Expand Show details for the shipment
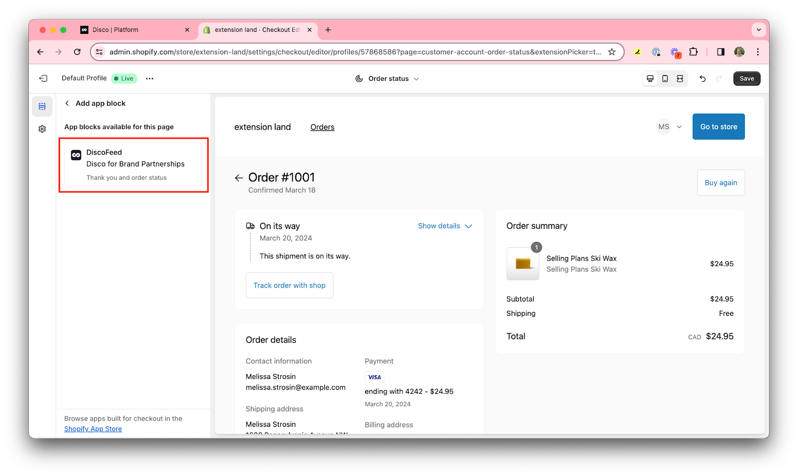This screenshot has height=476, width=798. (x=445, y=226)
